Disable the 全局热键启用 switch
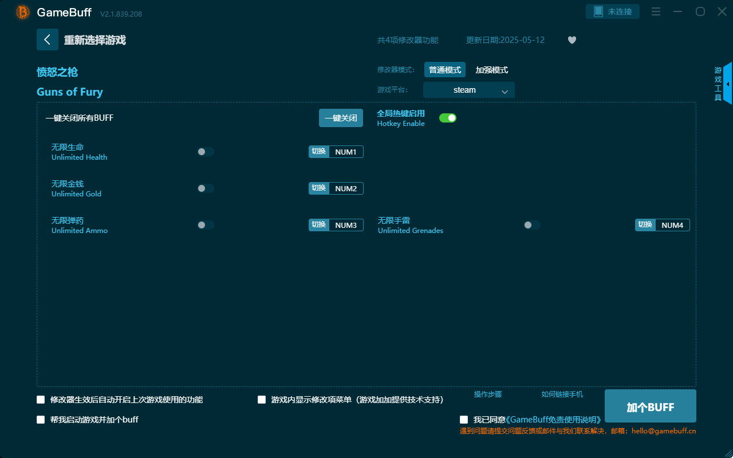 [x=447, y=117]
